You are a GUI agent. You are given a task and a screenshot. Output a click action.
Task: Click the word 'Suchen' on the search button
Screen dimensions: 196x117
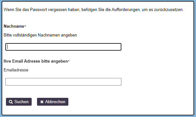point(22,102)
